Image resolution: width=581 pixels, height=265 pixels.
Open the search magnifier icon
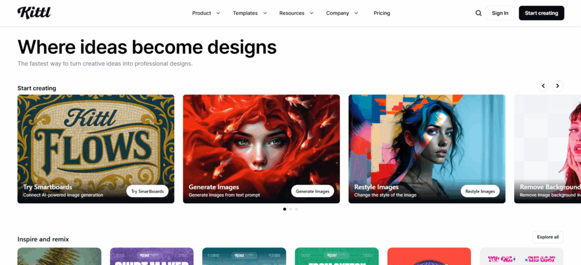pyautogui.click(x=478, y=13)
